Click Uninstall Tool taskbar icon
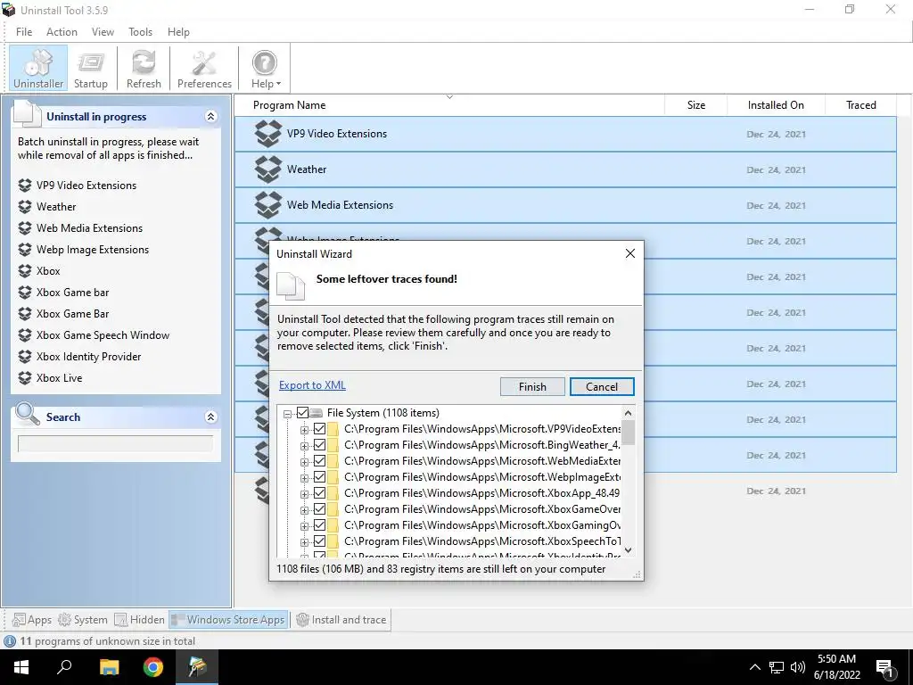Image resolution: width=913 pixels, height=685 pixels. coord(197,667)
